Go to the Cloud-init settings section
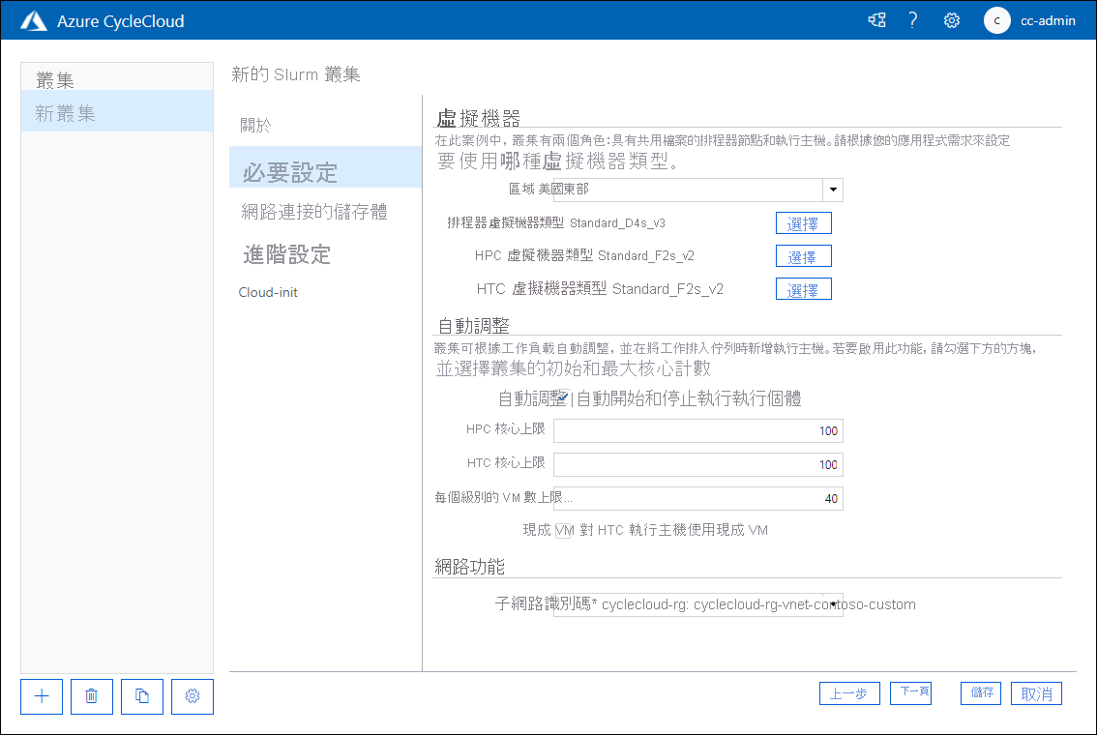Screen dimensions: 1097x735 268,291
